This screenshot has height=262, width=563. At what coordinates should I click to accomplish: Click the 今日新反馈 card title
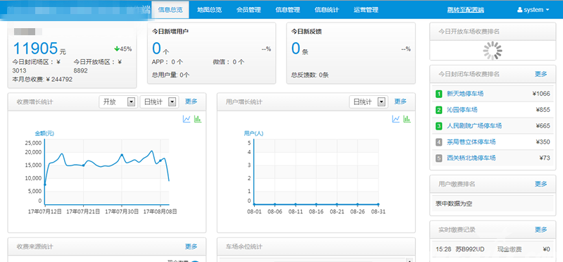pyautogui.click(x=306, y=32)
